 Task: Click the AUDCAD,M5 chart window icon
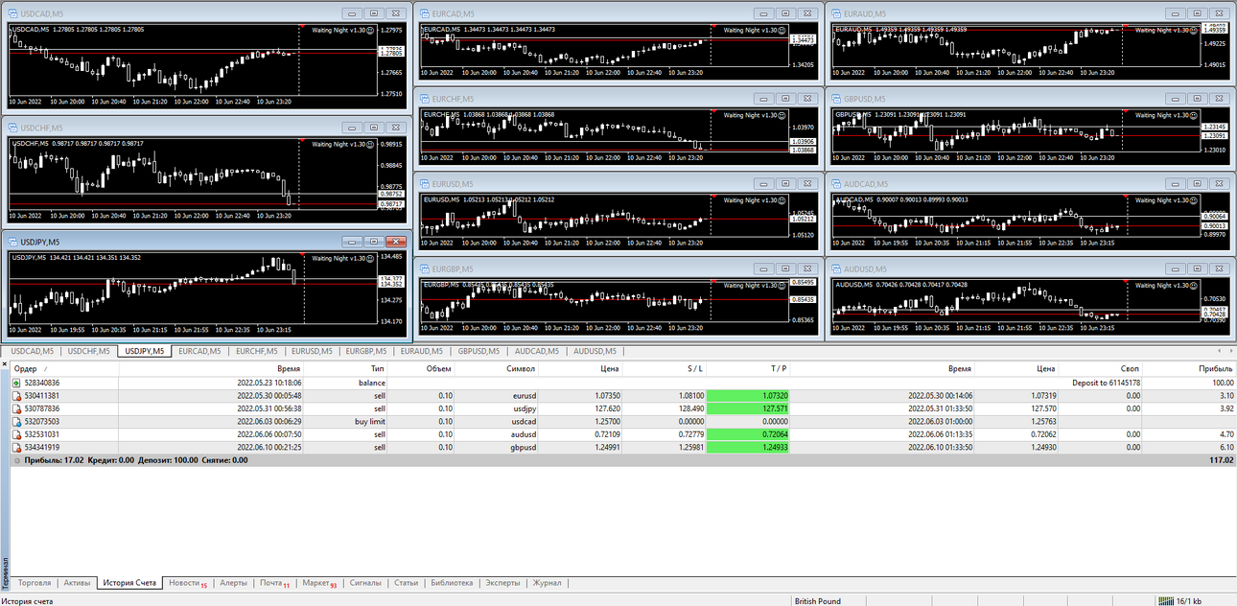836,183
